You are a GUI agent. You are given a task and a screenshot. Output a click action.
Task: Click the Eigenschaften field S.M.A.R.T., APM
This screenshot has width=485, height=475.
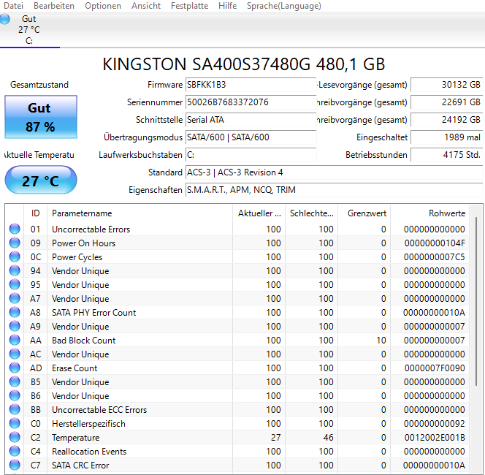point(334,190)
